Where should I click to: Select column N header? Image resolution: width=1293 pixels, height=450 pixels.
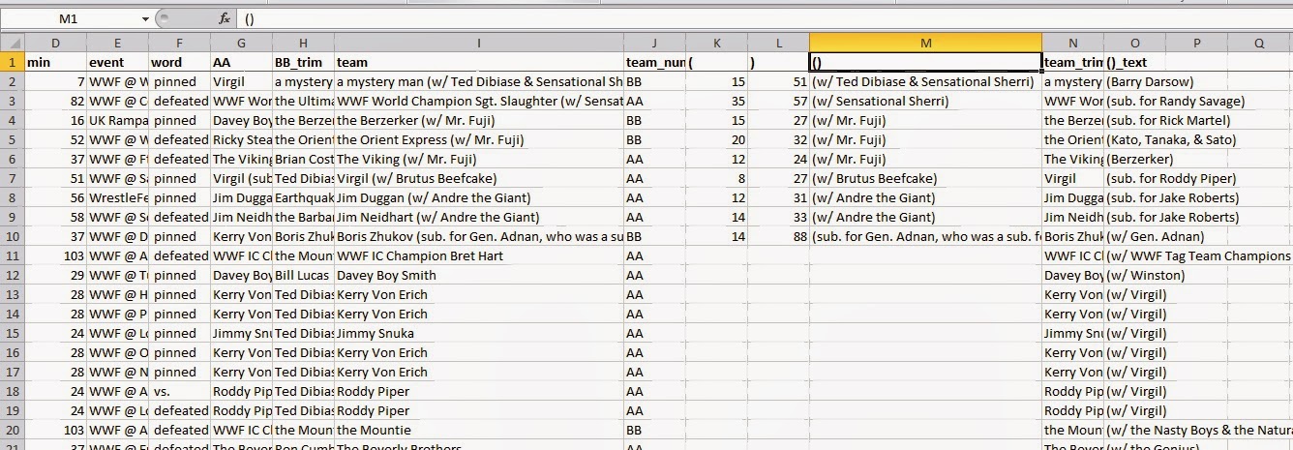1072,44
